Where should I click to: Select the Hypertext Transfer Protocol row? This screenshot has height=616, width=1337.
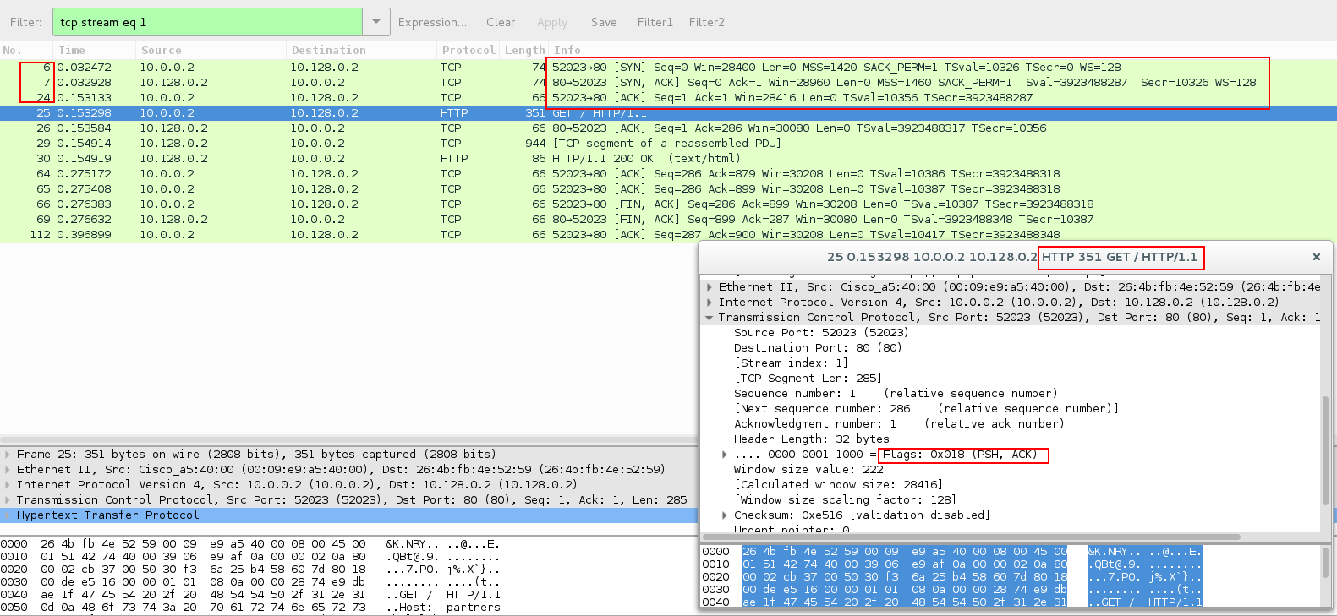tap(348, 515)
